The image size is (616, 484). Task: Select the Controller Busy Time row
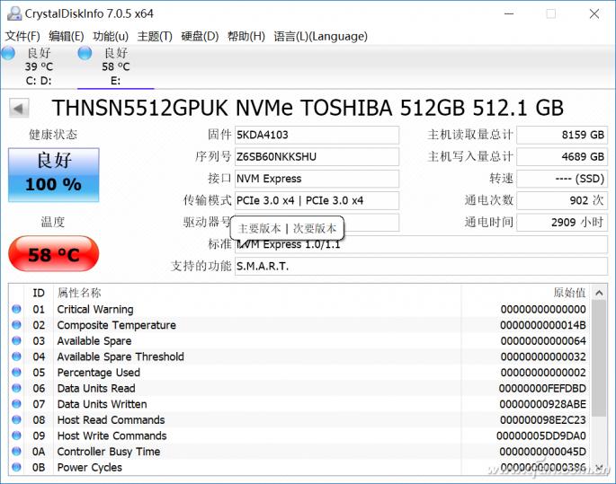click(x=299, y=452)
